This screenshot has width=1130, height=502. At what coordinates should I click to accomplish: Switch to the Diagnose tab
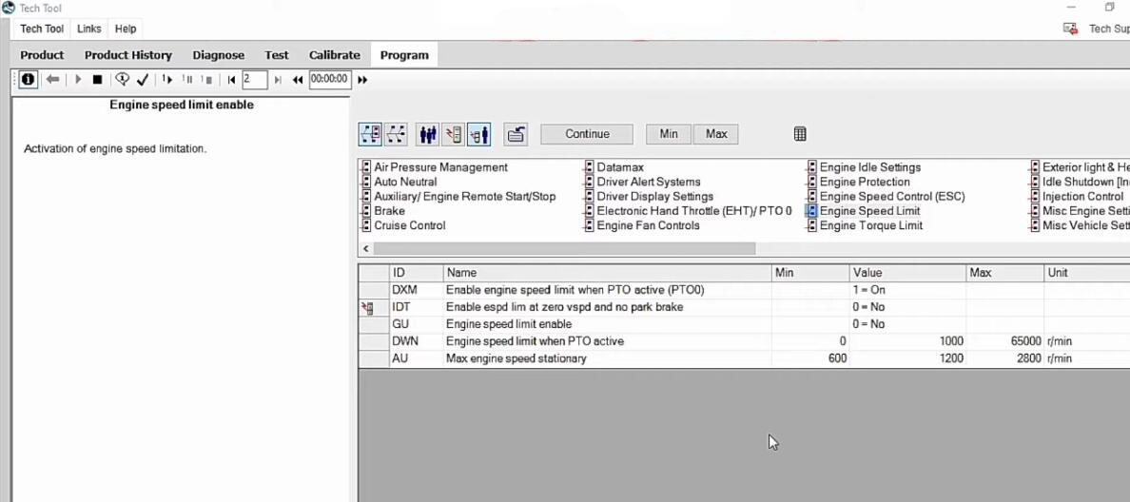(x=218, y=55)
